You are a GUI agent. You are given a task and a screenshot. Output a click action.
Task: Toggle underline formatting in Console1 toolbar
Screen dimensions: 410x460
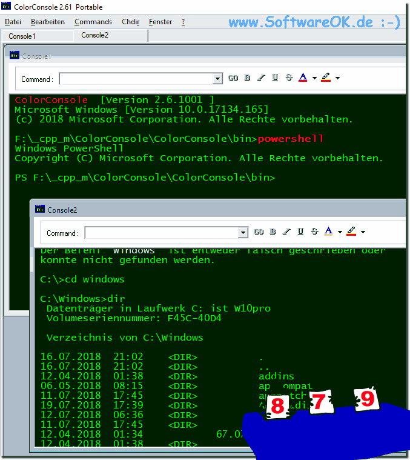[x=275, y=78]
